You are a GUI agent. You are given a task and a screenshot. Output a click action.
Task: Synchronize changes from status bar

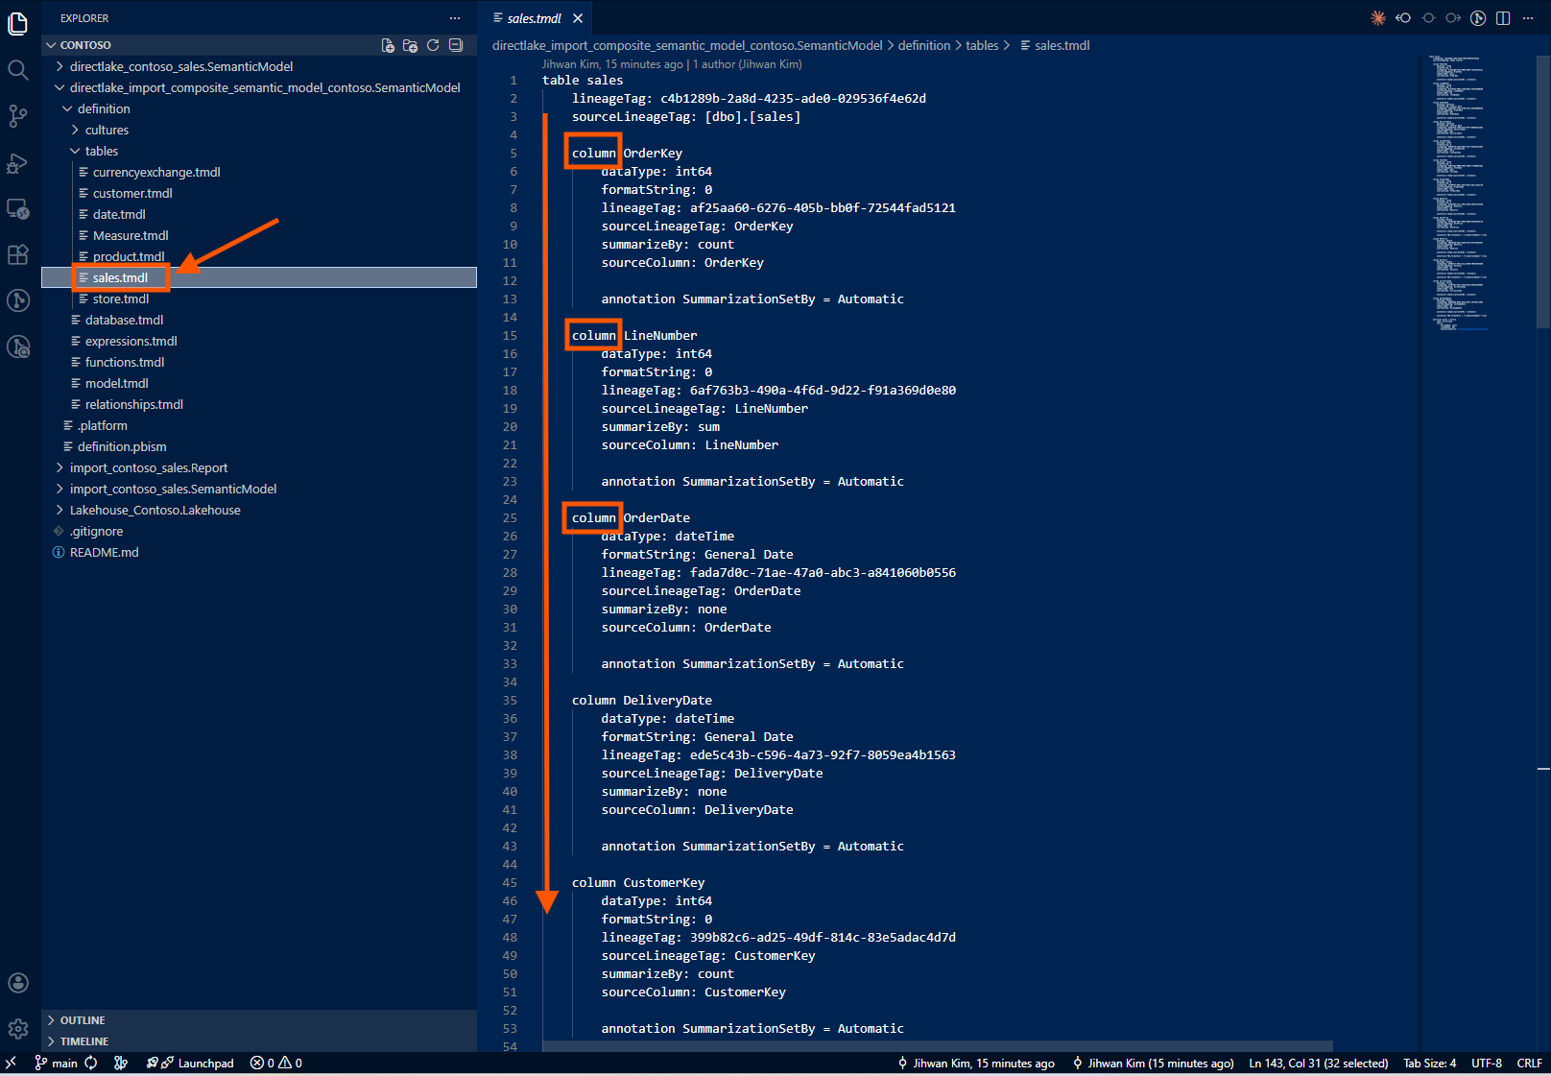[x=91, y=1063]
